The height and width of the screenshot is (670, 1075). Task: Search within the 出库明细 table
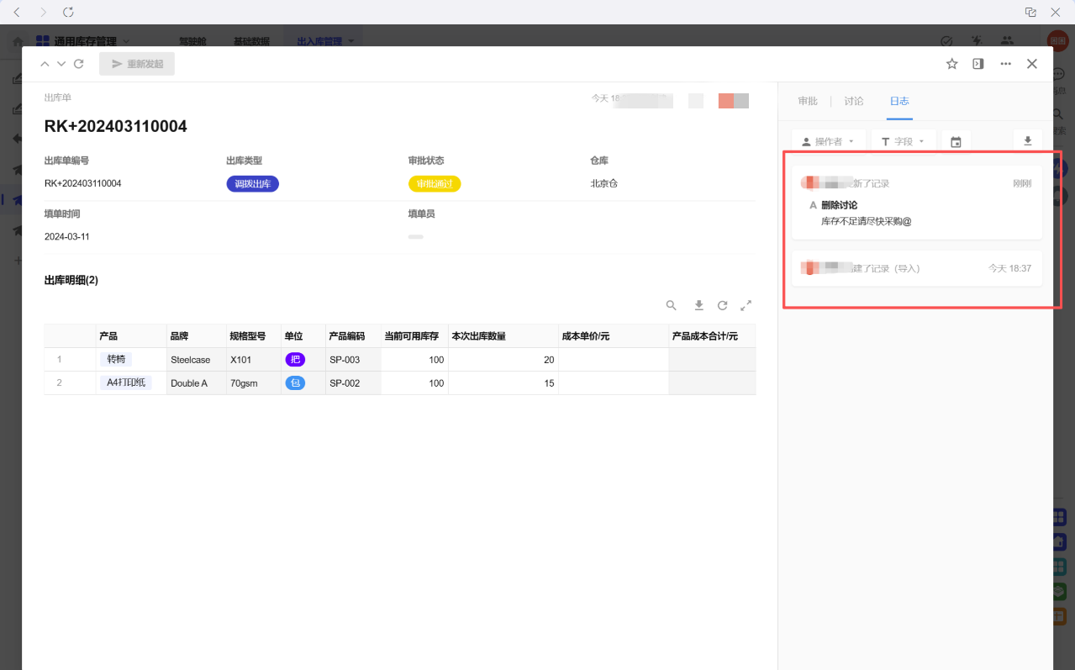pyautogui.click(x=672, y=305)
